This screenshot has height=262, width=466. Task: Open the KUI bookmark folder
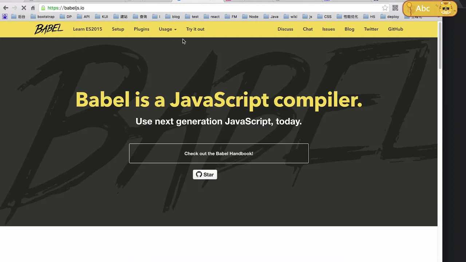pos(102,16)
